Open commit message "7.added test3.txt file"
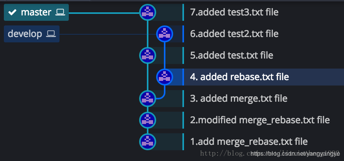The image size is (344, 161). (234, 12)
